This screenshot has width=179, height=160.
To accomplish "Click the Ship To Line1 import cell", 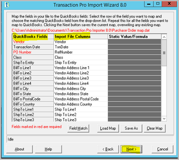I will (x=81, y=110).
